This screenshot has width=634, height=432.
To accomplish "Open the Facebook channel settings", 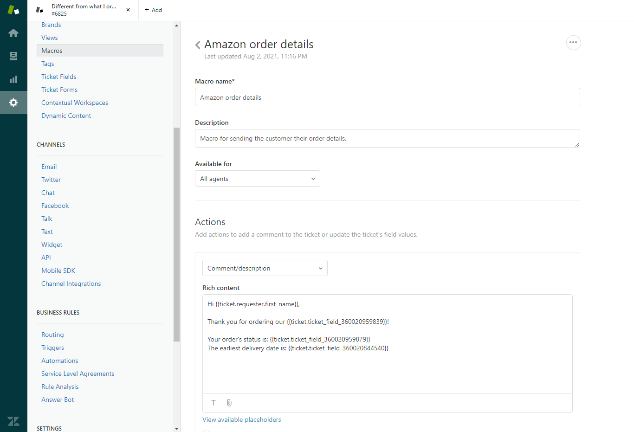I will pyautogui.click(x=55, y=206).
